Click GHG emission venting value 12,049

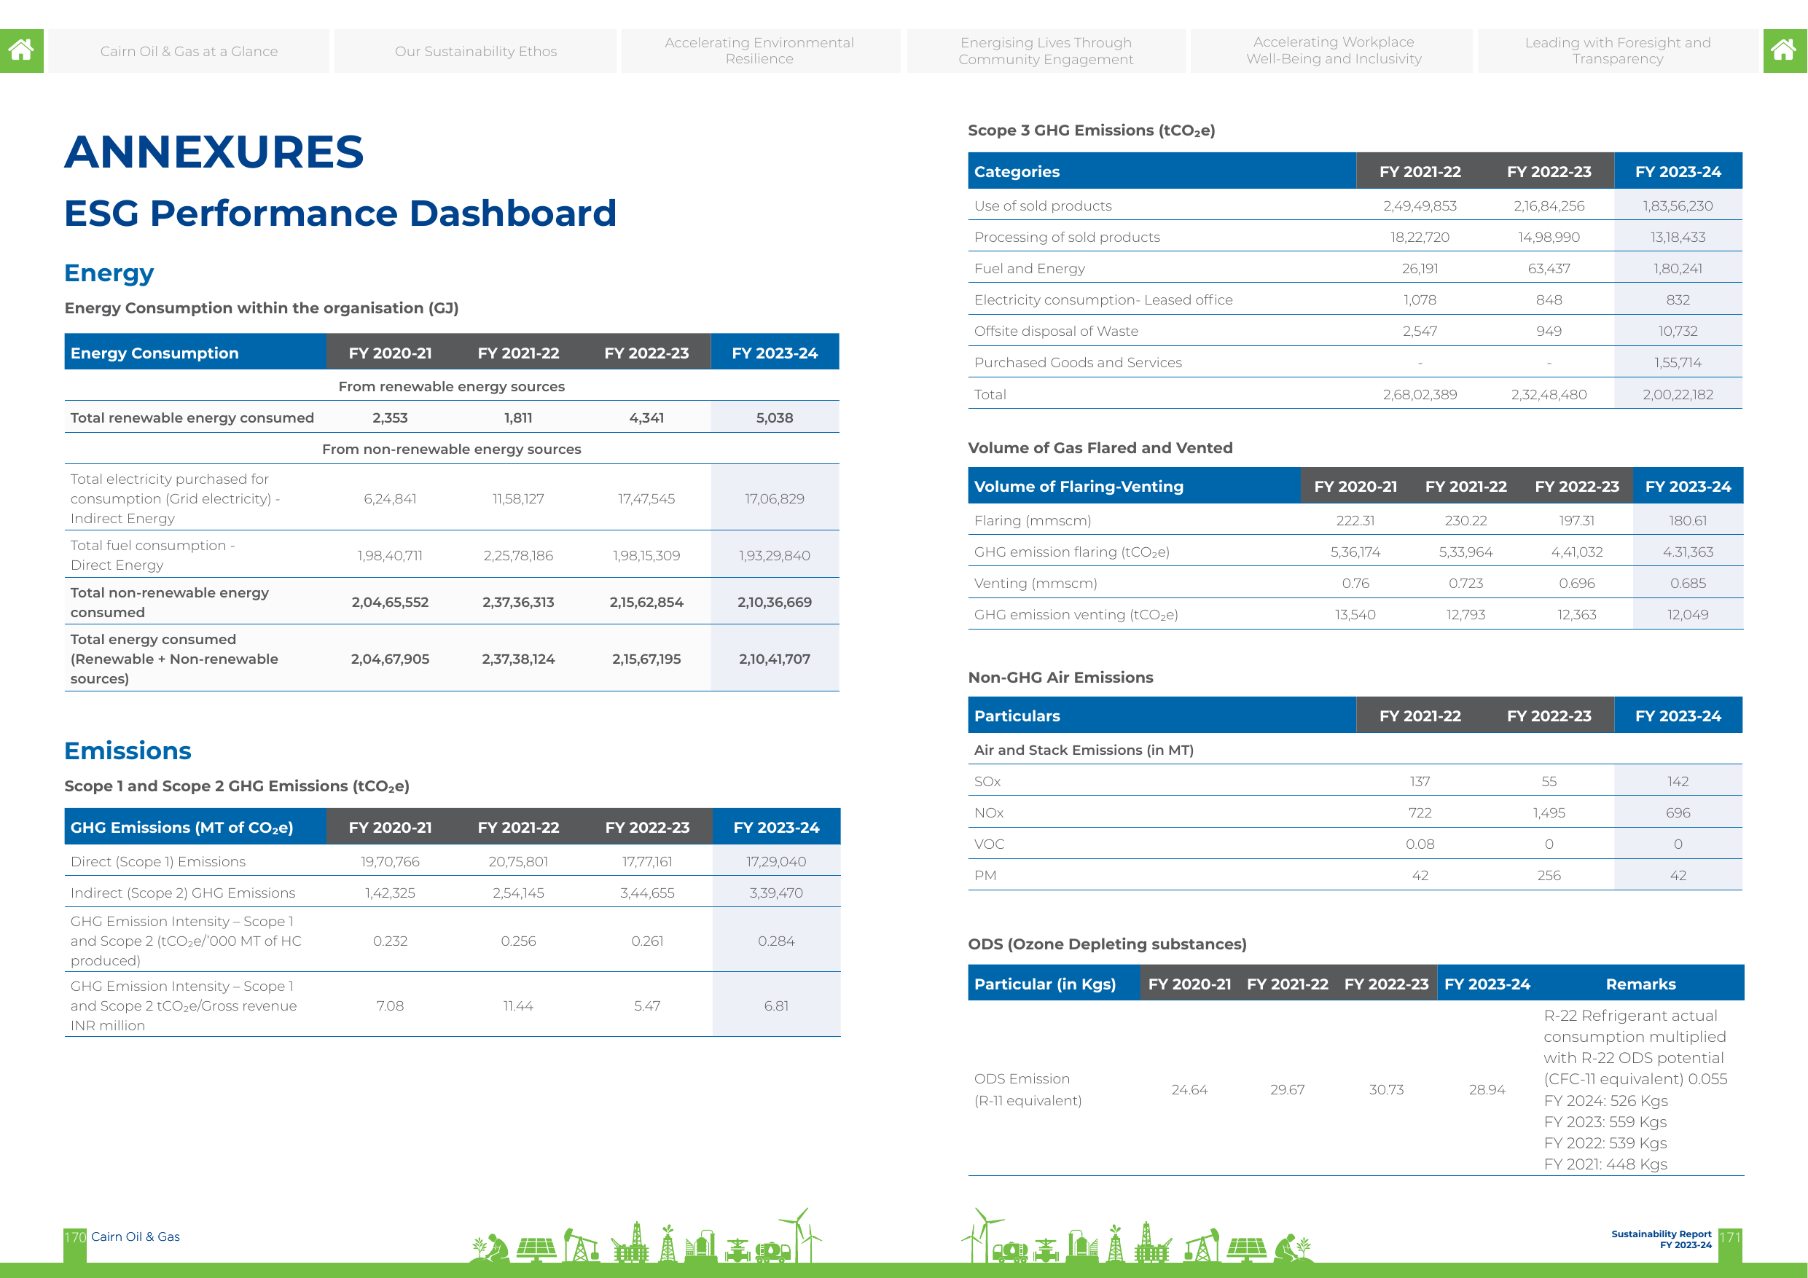pos(1688,615)
